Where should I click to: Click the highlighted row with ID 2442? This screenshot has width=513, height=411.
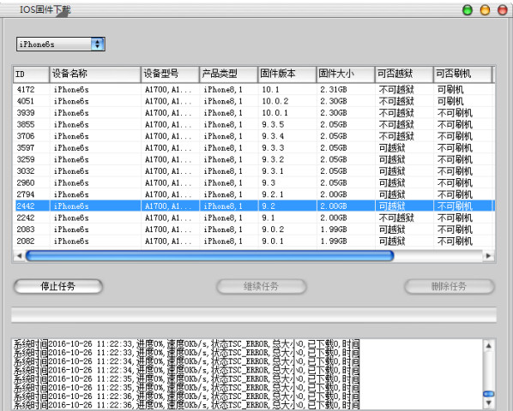click(x=254, y=206)
